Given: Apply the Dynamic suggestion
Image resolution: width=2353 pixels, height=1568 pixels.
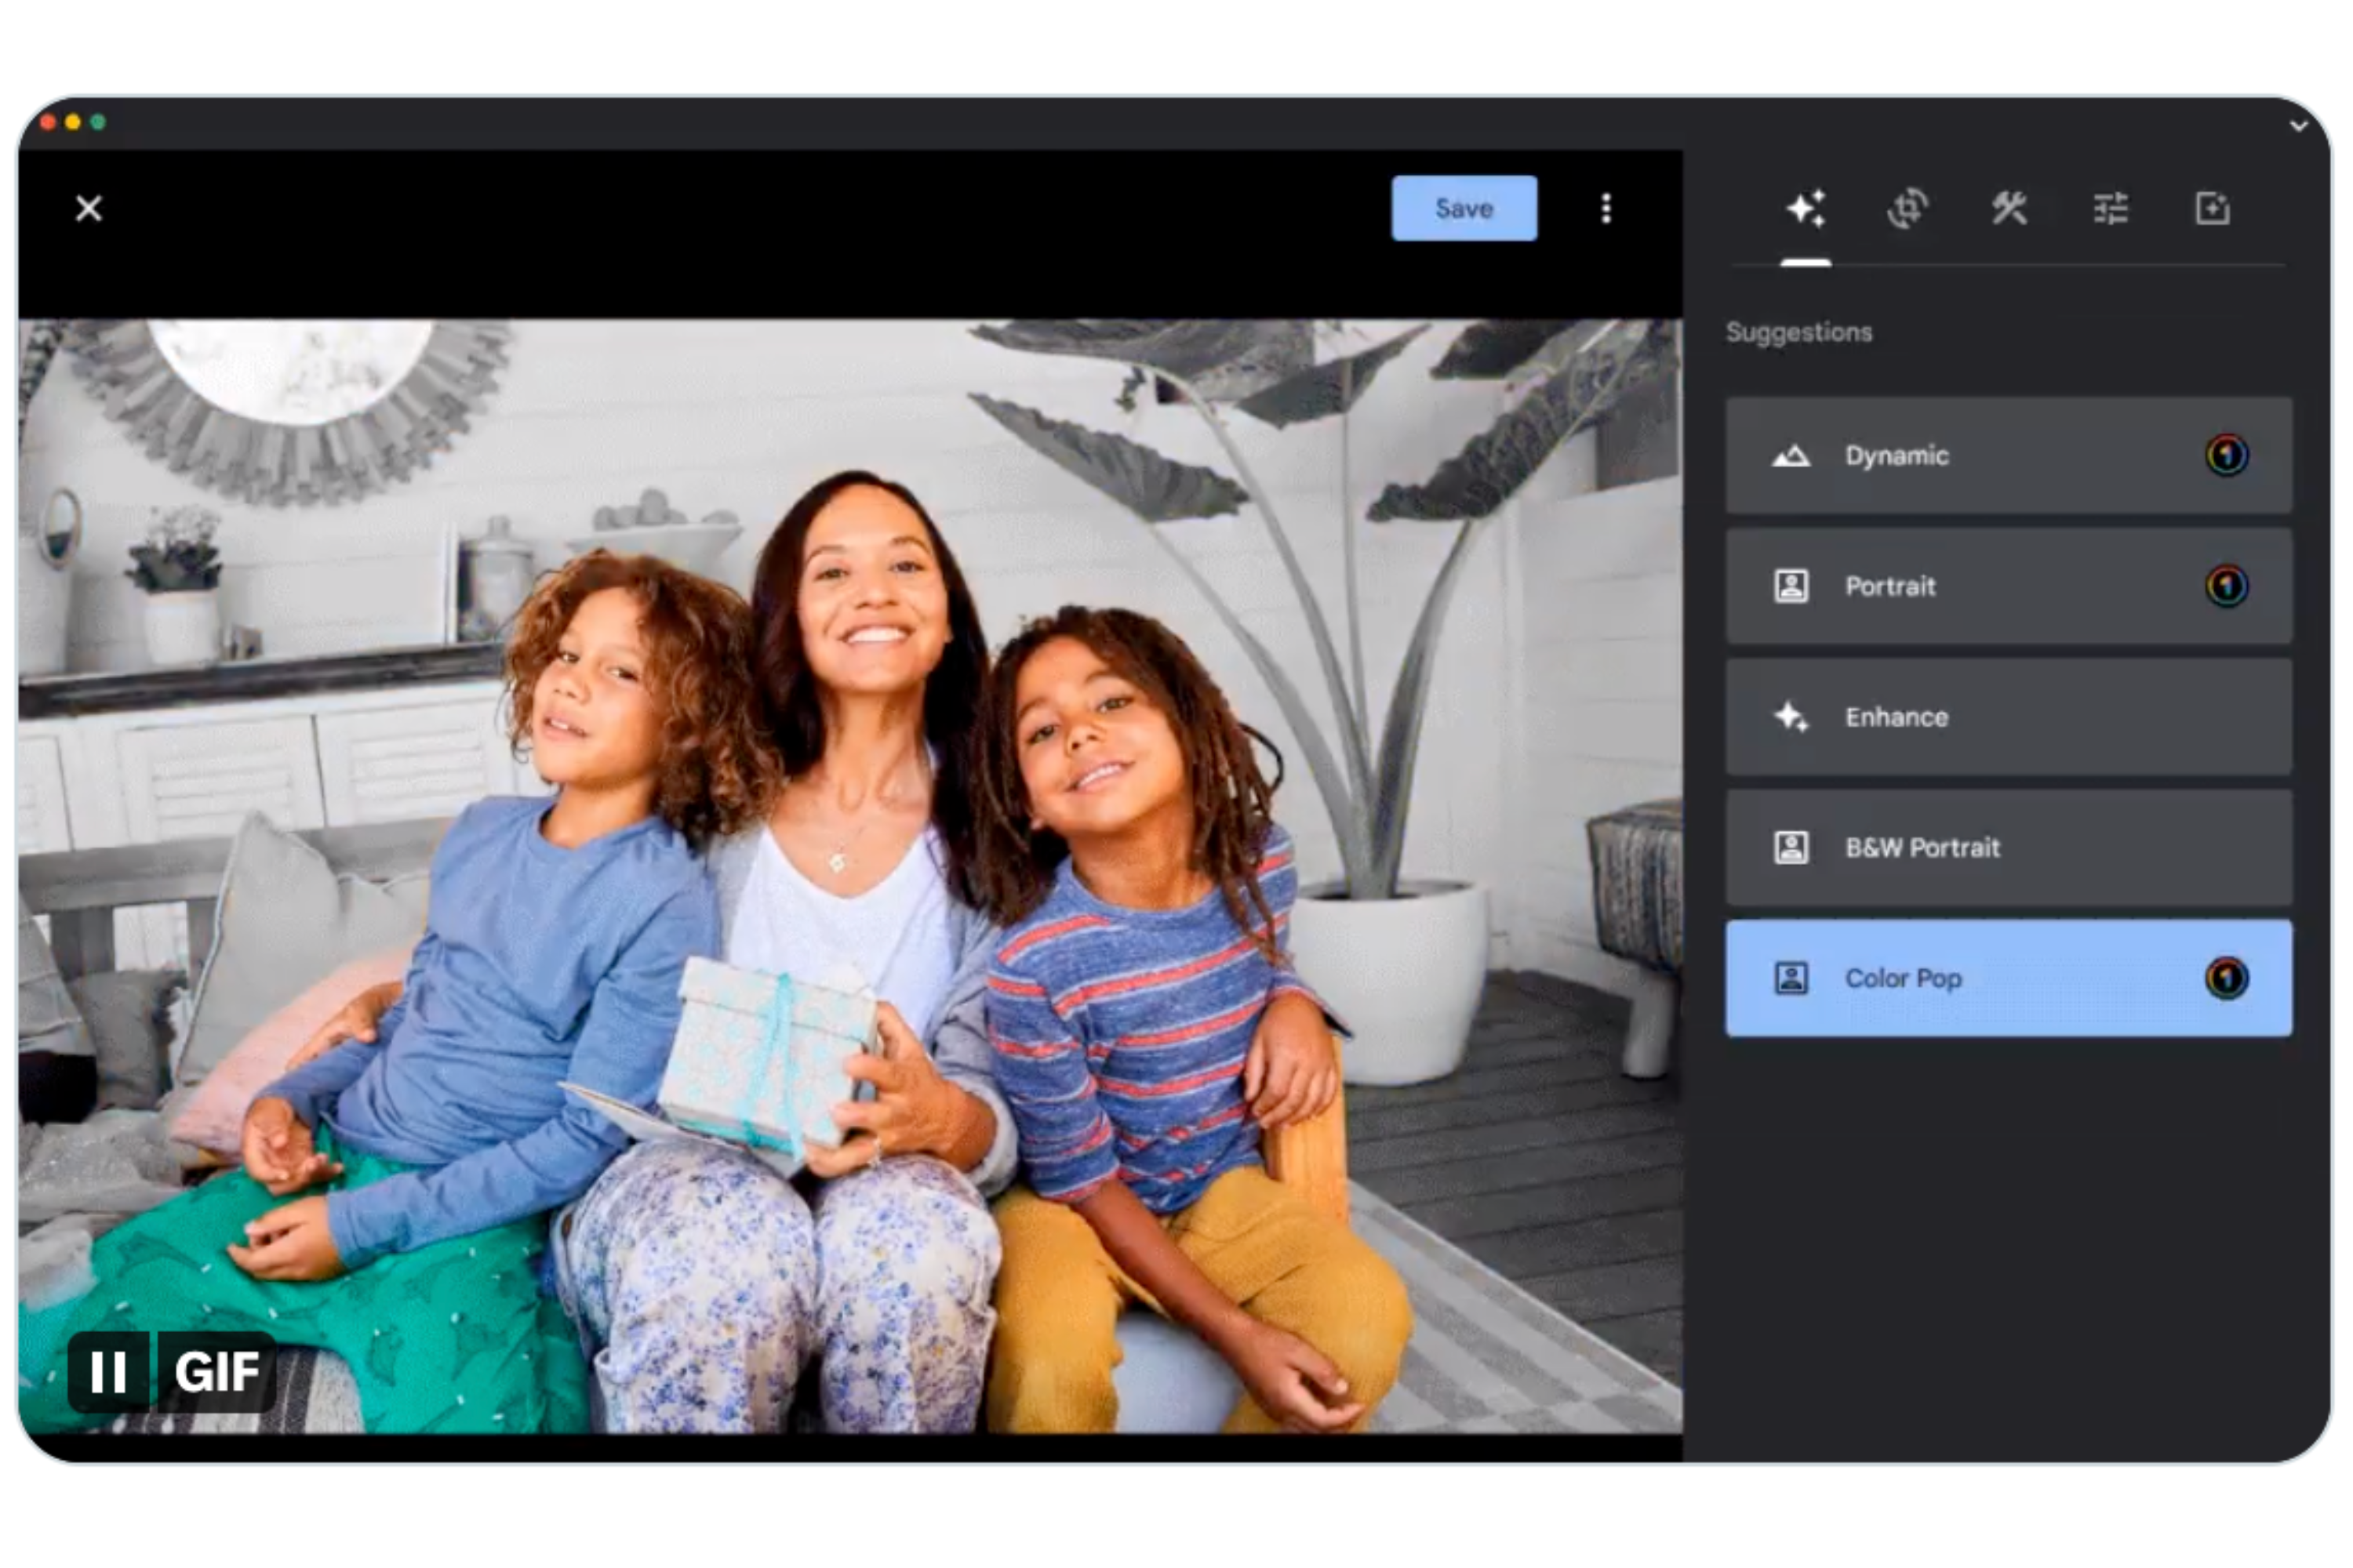Looking at the screenshot, I should click(2008, 456).
